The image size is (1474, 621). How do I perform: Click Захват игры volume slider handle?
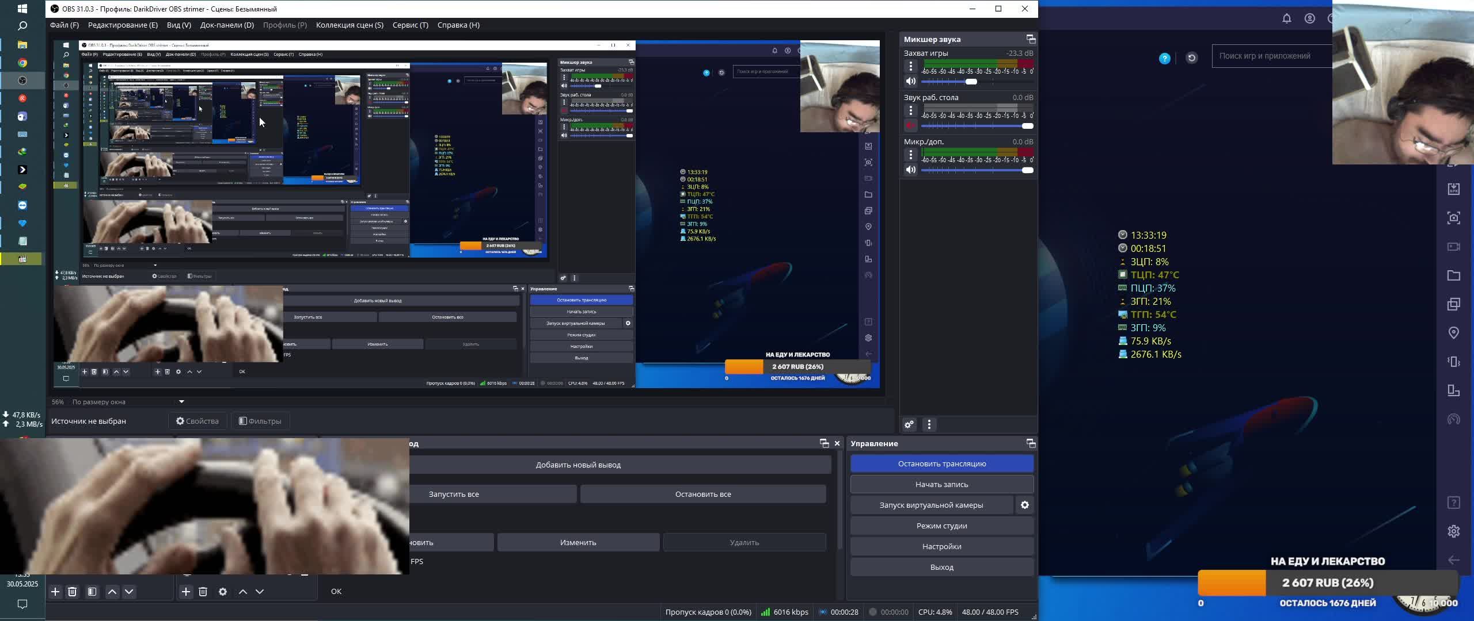971,81
